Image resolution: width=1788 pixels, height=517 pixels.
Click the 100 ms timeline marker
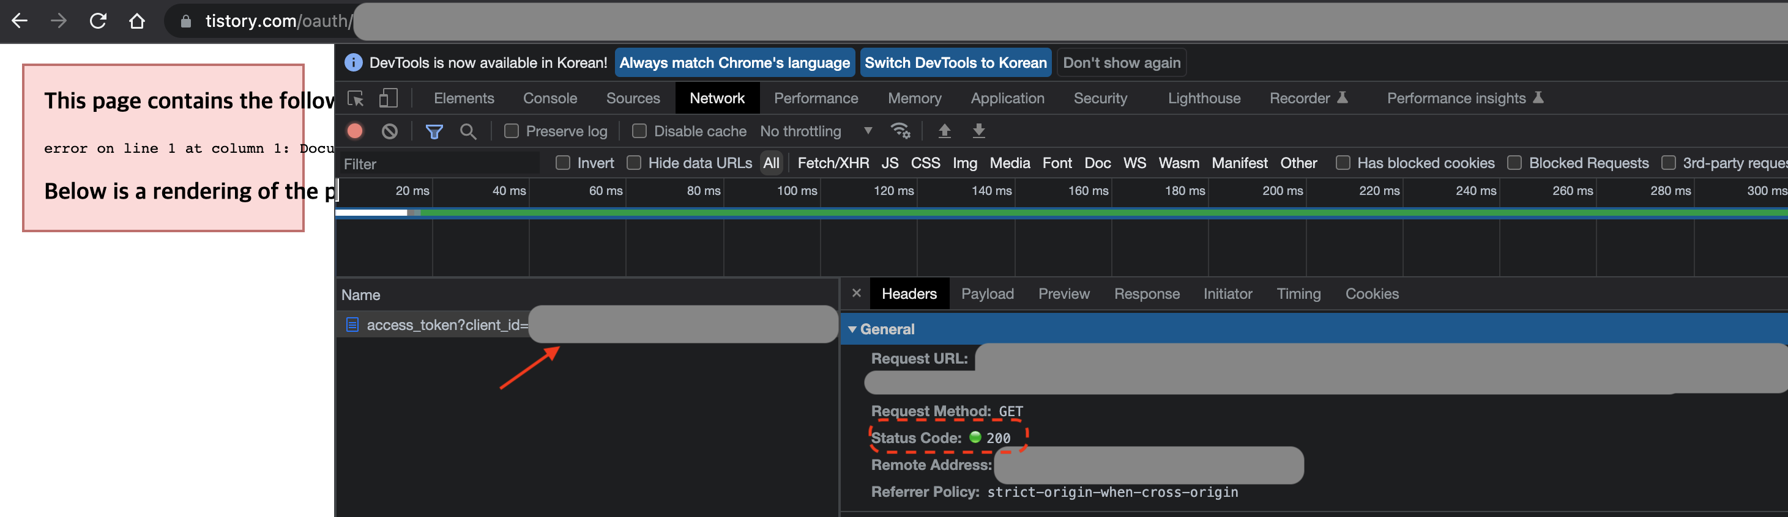coord(796,191)
